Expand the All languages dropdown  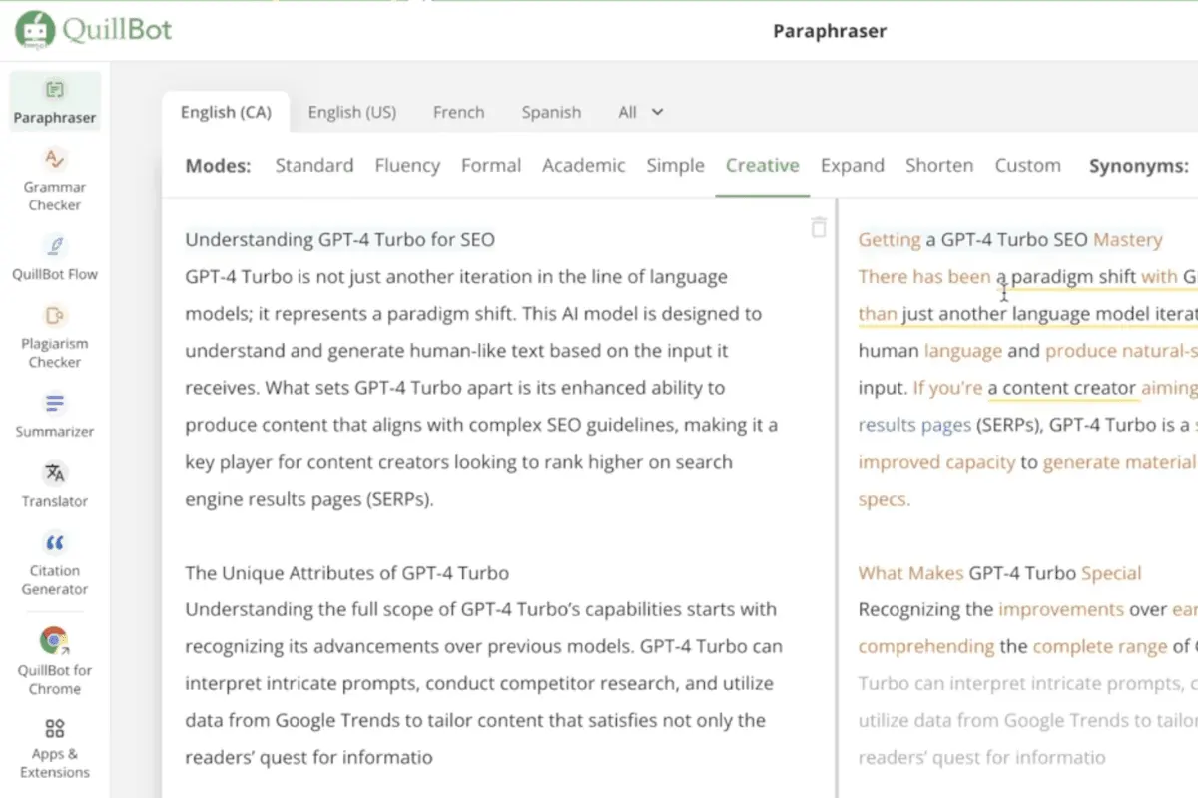coord(641,112)
